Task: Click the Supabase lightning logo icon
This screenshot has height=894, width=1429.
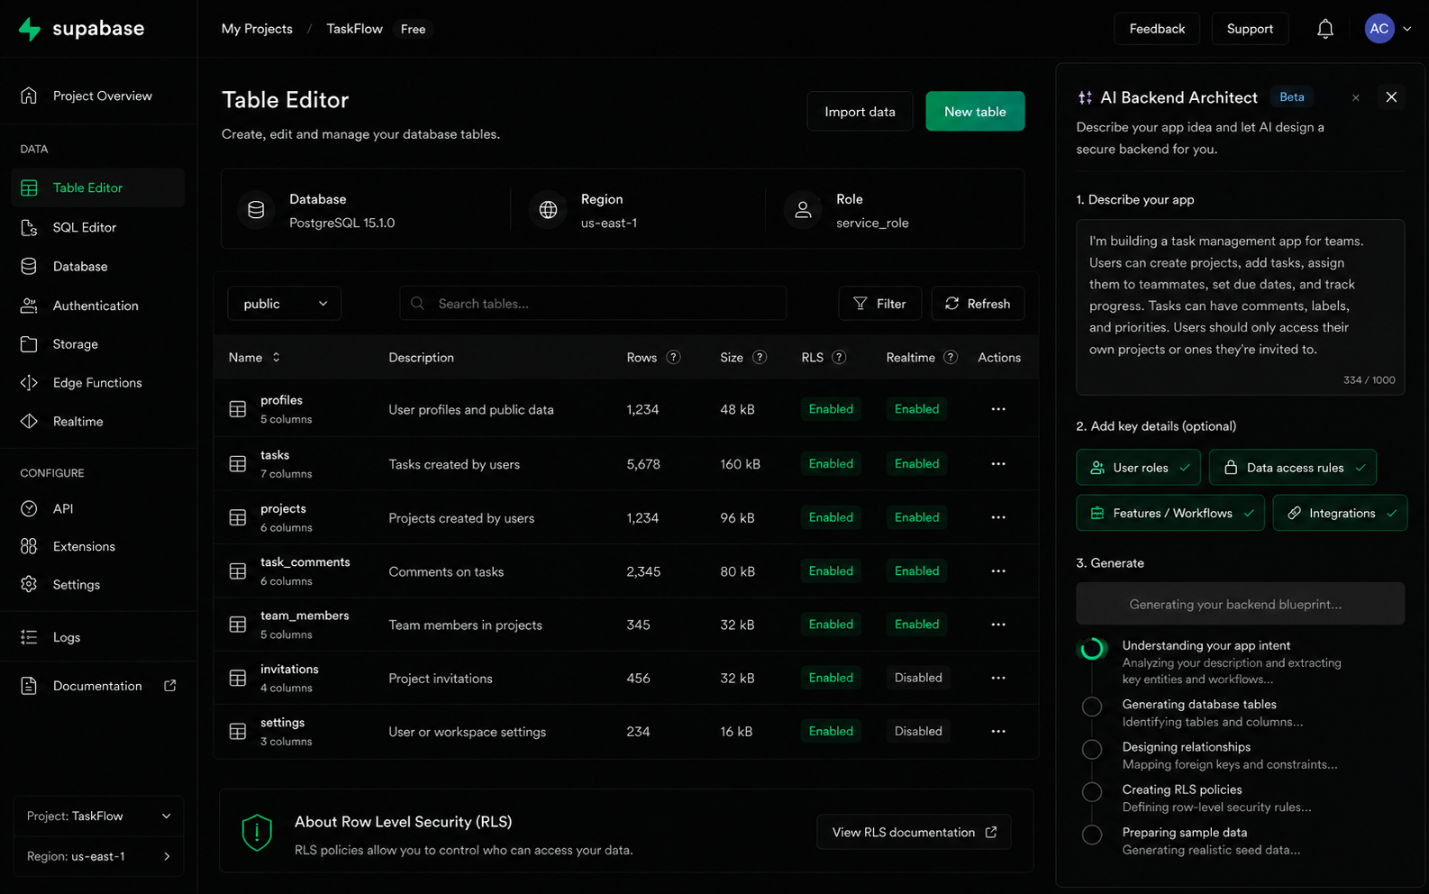Action: coord(30,29)
